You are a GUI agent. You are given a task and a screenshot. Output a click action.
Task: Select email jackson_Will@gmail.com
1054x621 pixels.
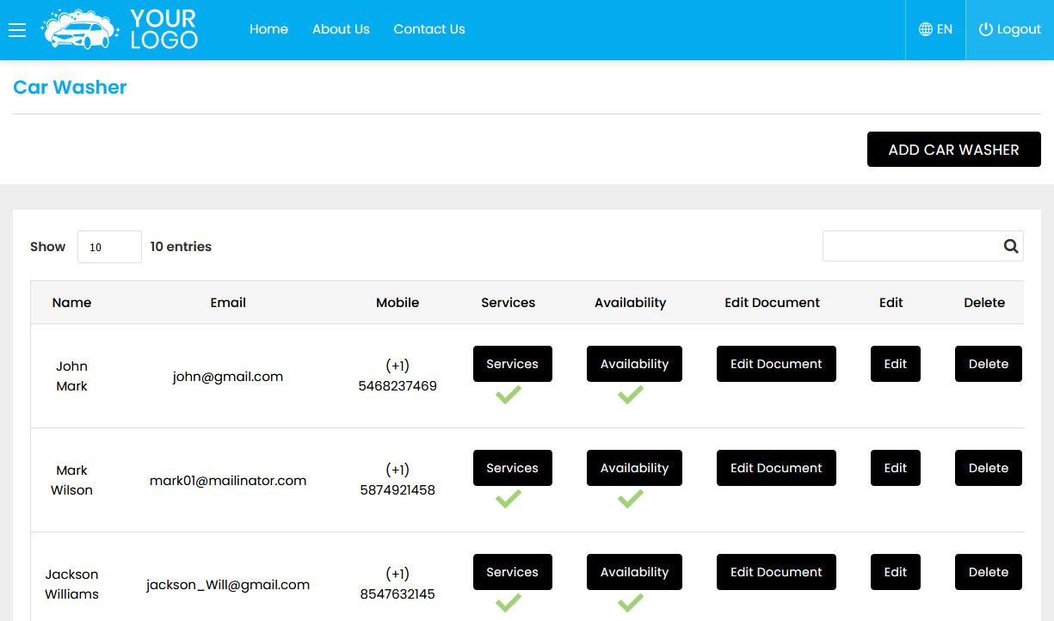228,585
